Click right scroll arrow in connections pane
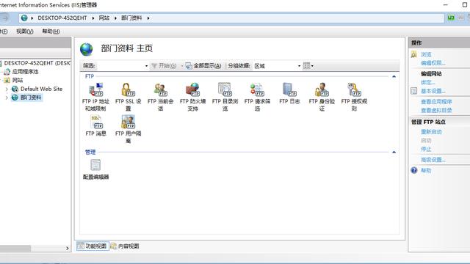470x264 pixels. (68, 248)
